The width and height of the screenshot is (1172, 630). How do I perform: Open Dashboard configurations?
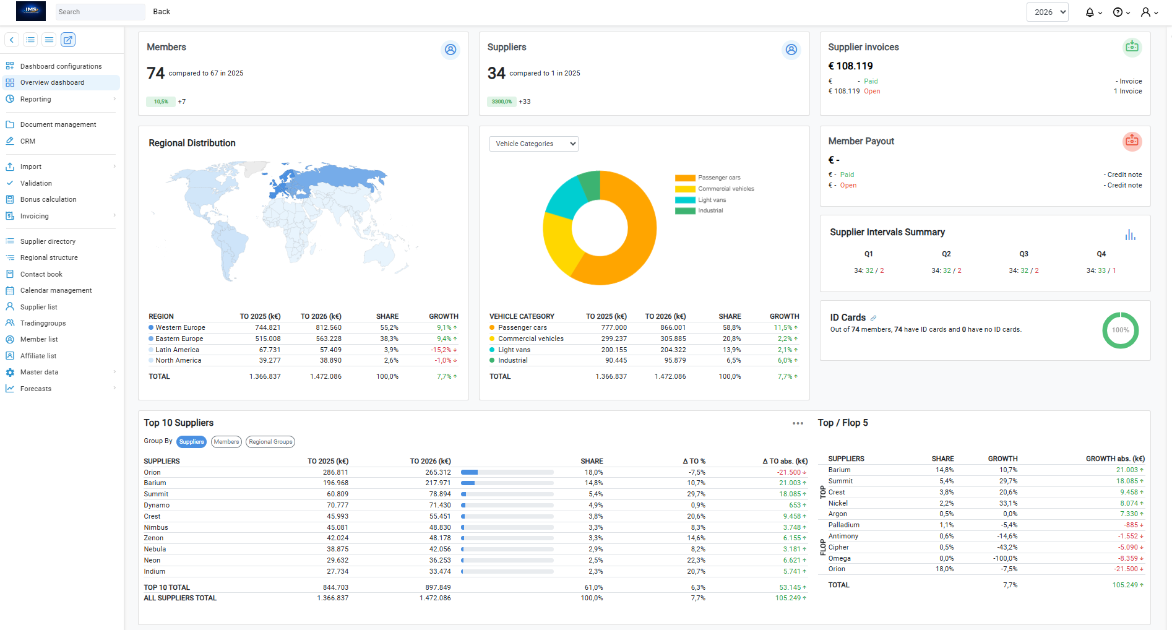click(x=61, y=66)
